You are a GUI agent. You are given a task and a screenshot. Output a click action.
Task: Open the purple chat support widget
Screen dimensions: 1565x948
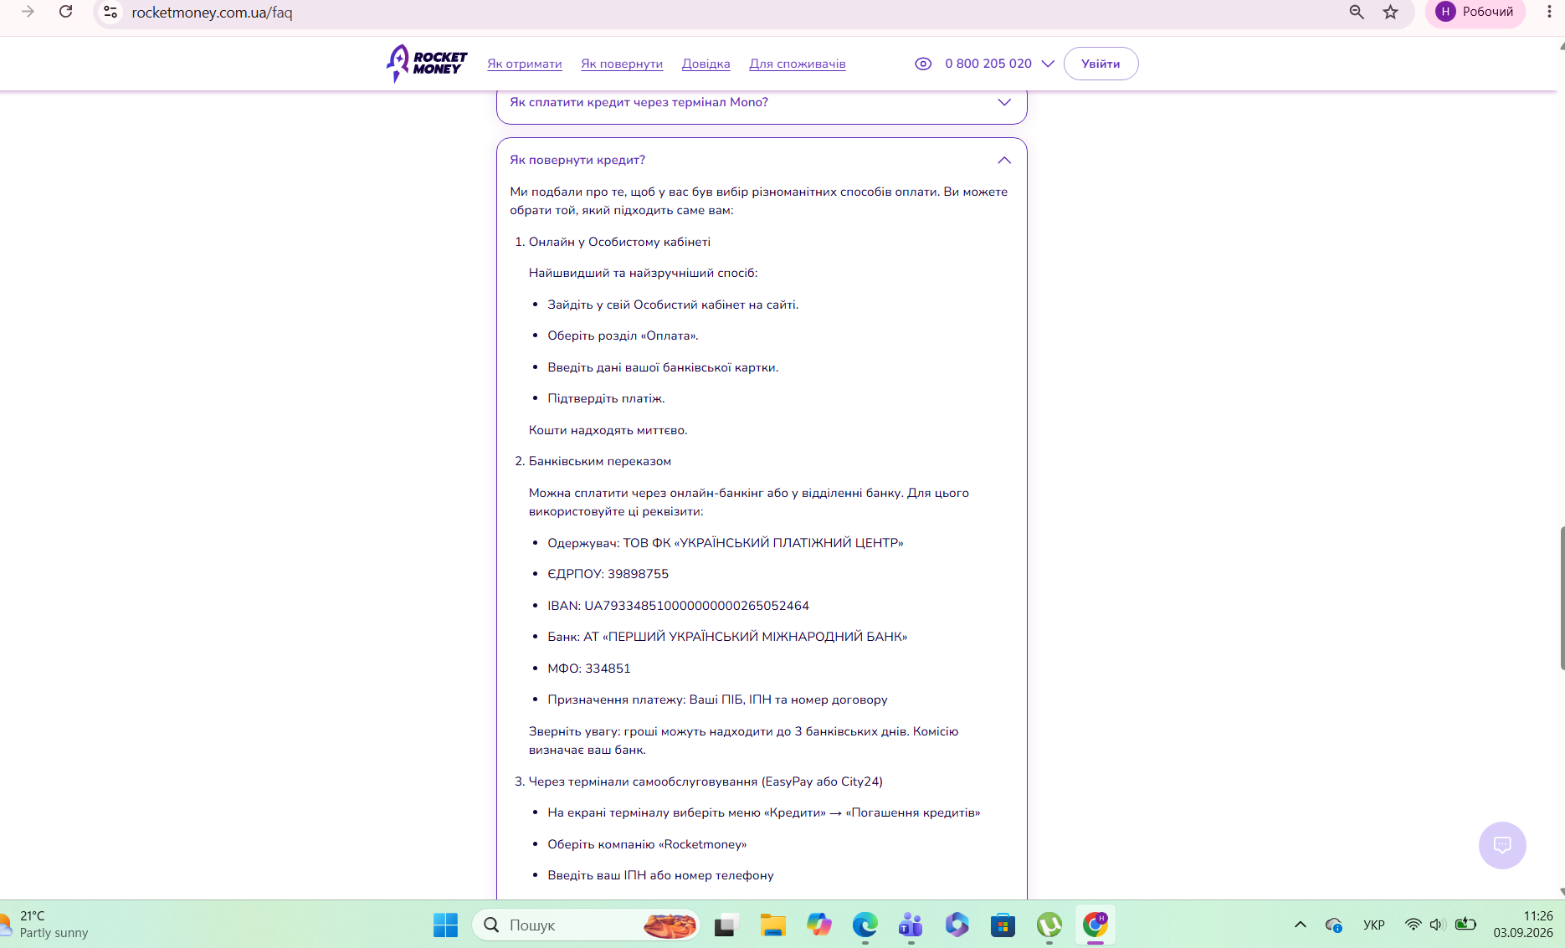[x=1502, y=845]
